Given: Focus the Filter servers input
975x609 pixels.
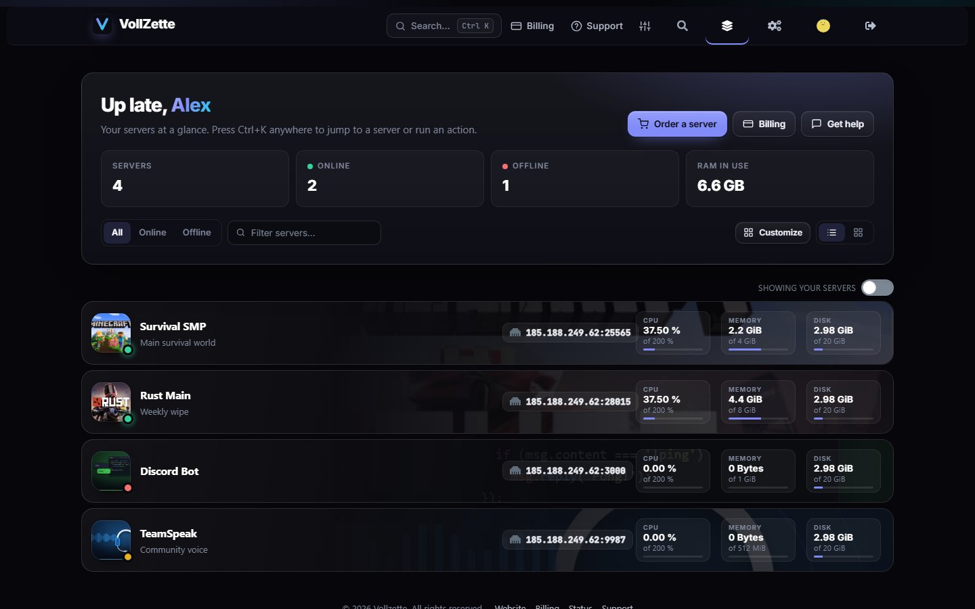Looking at the screenshot, I should click(304, 233).
